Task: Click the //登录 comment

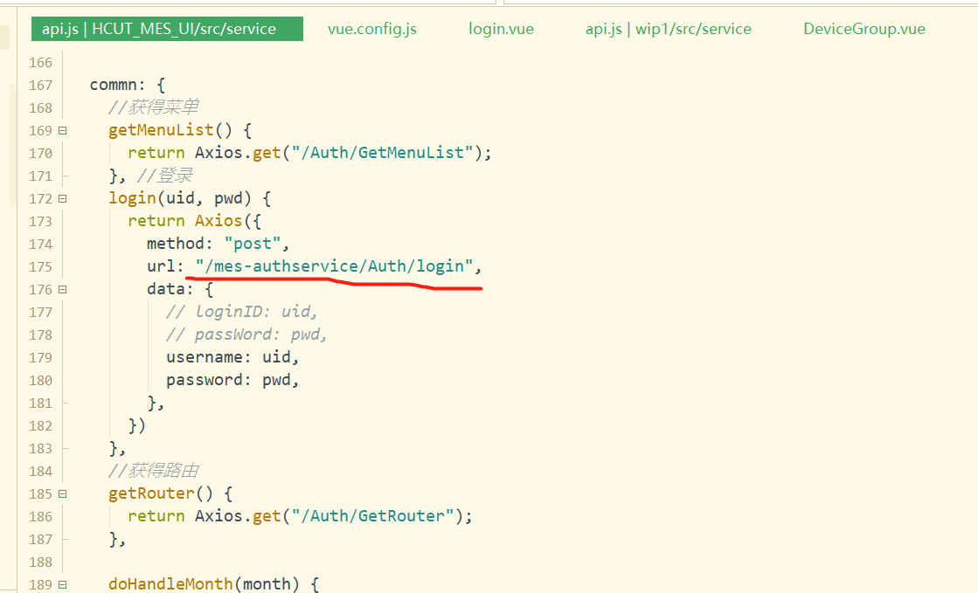Action: pos(164,176)
